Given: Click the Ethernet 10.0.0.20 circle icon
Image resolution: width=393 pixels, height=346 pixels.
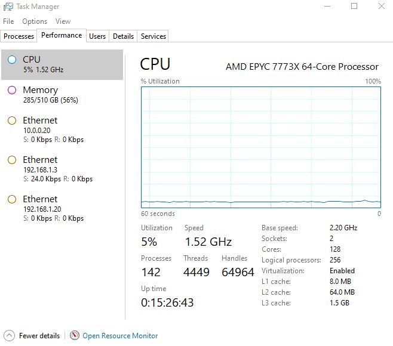Looking at the screenshot, I should click(12, 121).
